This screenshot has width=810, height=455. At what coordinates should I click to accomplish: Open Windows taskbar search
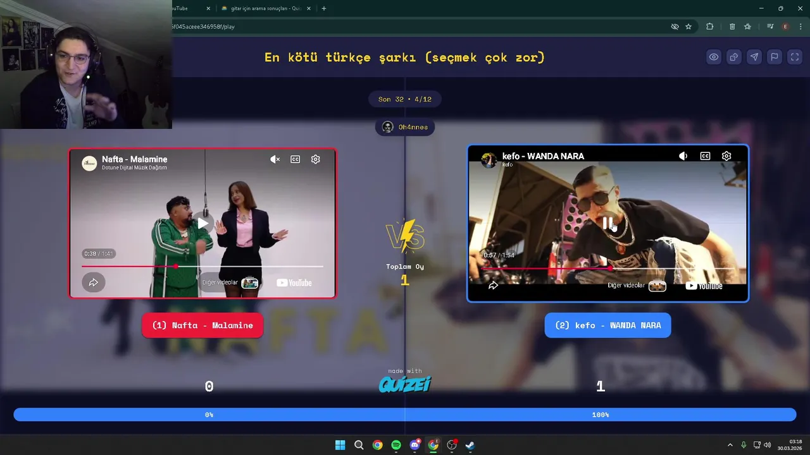[359, 445]
